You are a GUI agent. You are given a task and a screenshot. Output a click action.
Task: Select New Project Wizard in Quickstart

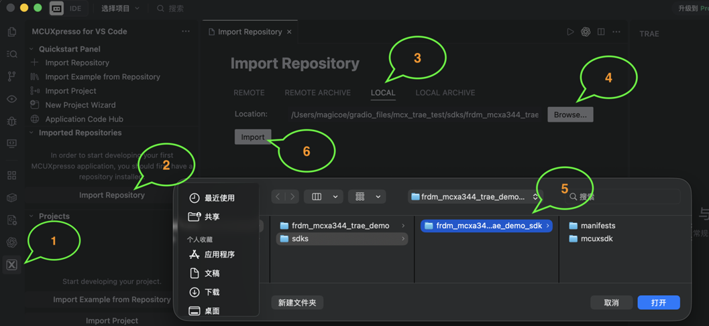(80, 104)
